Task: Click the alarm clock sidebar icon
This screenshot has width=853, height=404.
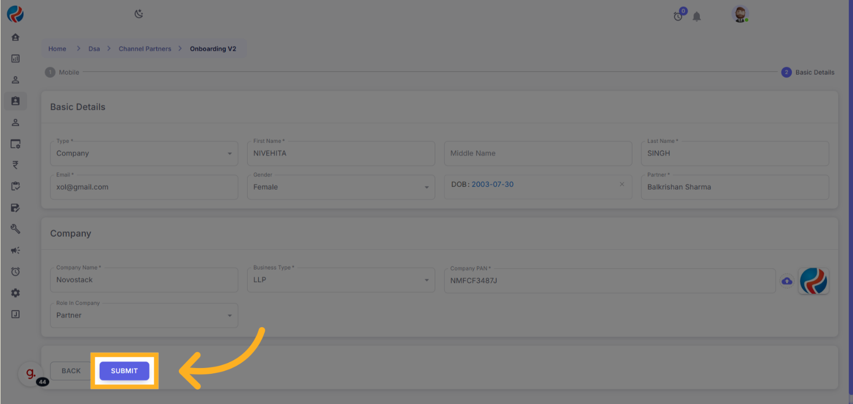Action: (15, 272)
